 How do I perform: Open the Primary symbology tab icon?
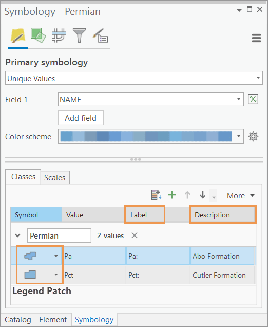pyautogui.click(x=18, y=36)
